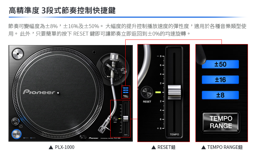
Task: Click the red-boxed tempo range buttons on deck
Action: tap(126, 92)
